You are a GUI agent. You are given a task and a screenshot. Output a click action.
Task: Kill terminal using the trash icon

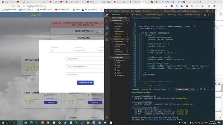(205, 89)
